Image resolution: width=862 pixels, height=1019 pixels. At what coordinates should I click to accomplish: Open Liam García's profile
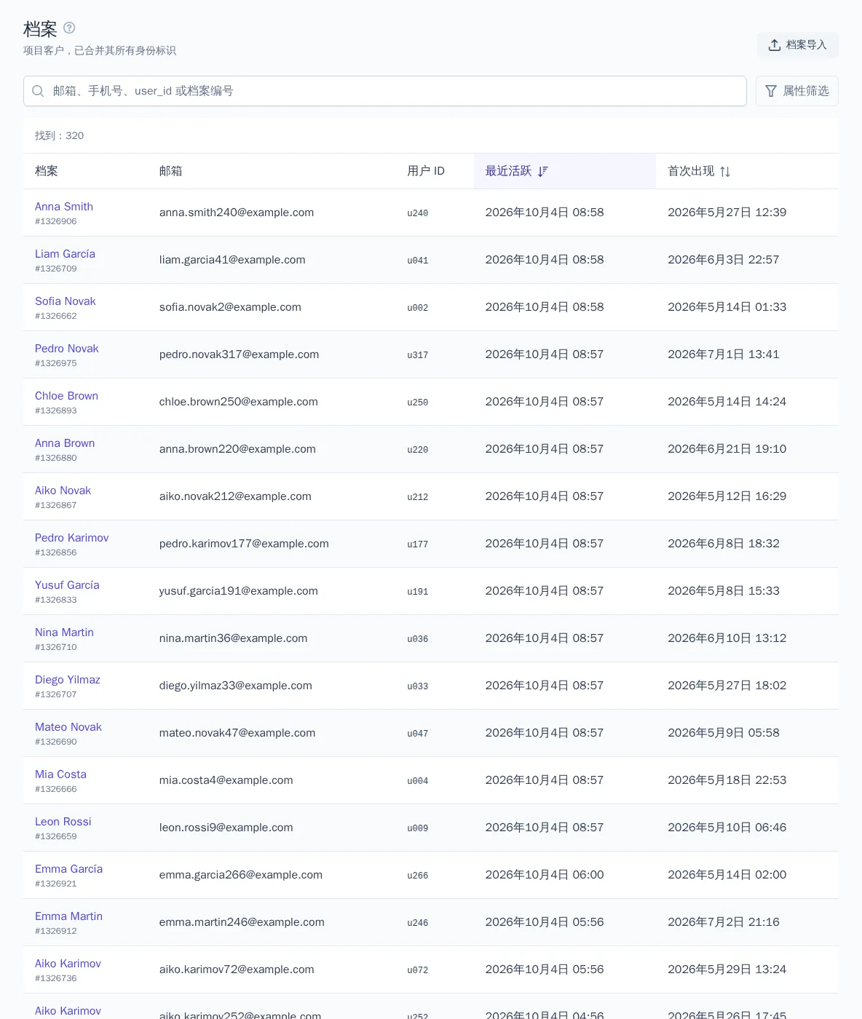tap(65, 254)
